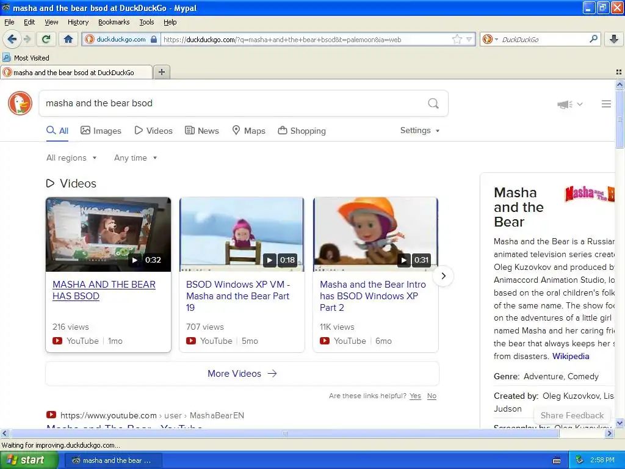
Task: Open the All regions filter dropdown
Action: pyautogui.click(x=71, y=158)
